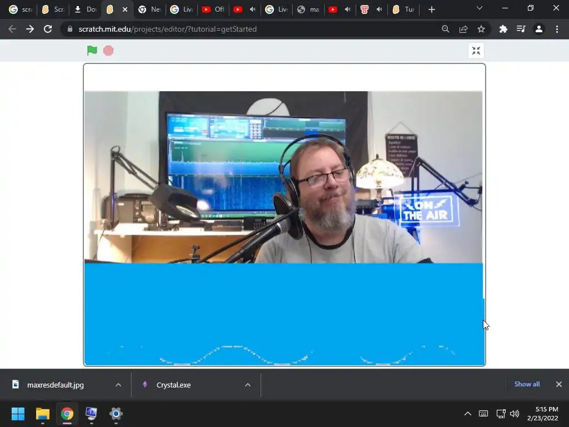This screenshot has width=569, height=427.
Task: Go forward to next page
Action: [x=30, y=29]
